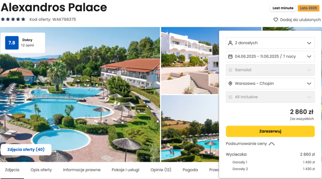322x179 pixels.
Task: Collapse the Podsumowanie ceny section
Action: 271,144
